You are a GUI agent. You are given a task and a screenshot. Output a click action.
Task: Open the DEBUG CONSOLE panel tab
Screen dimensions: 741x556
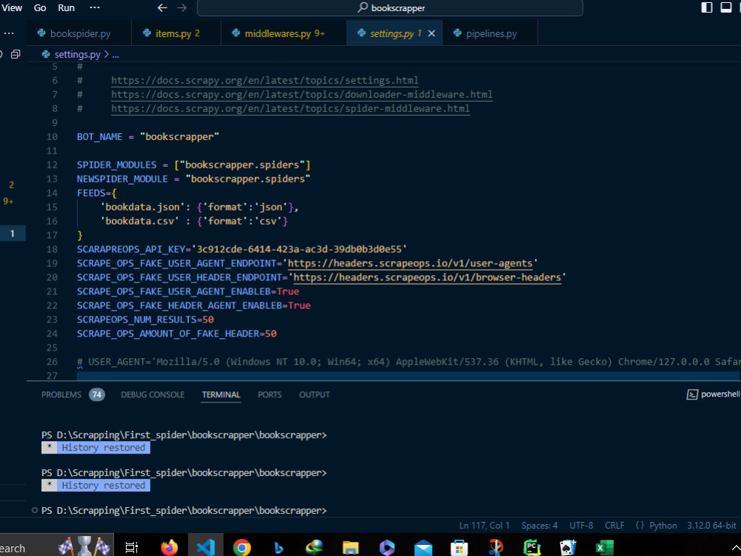153,395
